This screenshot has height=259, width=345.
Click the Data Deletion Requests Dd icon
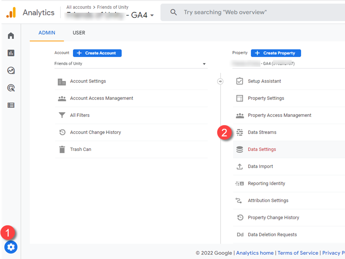(x=240, y=235)
